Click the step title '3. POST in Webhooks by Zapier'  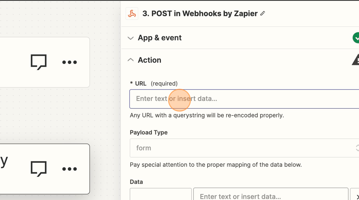(200, 13)
